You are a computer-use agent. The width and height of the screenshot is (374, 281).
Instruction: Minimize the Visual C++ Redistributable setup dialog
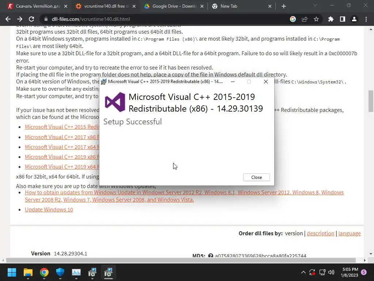click(x=233, y=82)
